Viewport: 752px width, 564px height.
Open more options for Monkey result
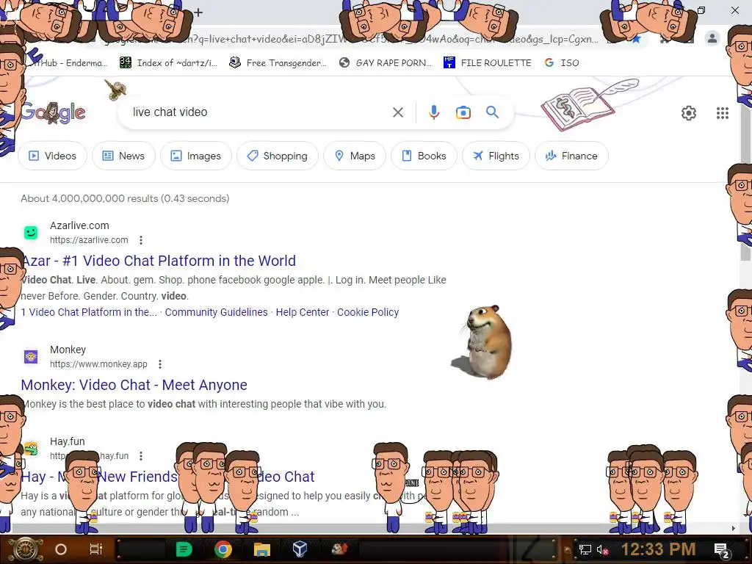pos(160,364)
